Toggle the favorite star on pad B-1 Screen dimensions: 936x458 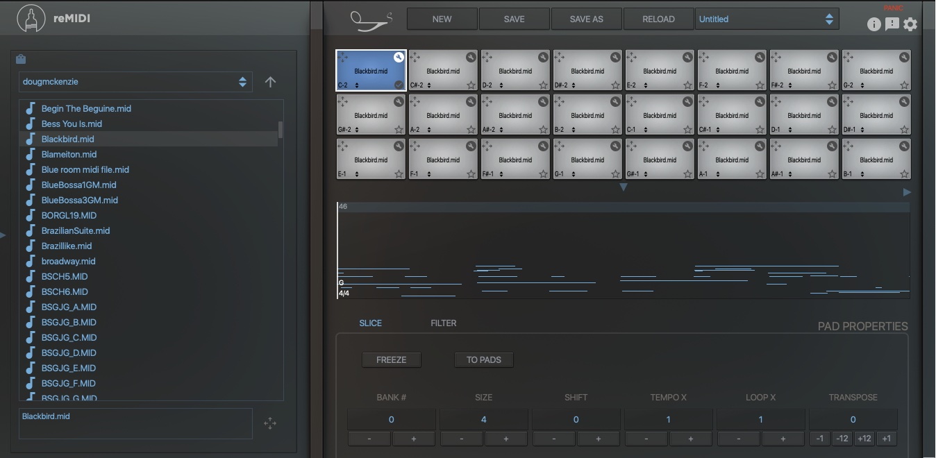904,174
